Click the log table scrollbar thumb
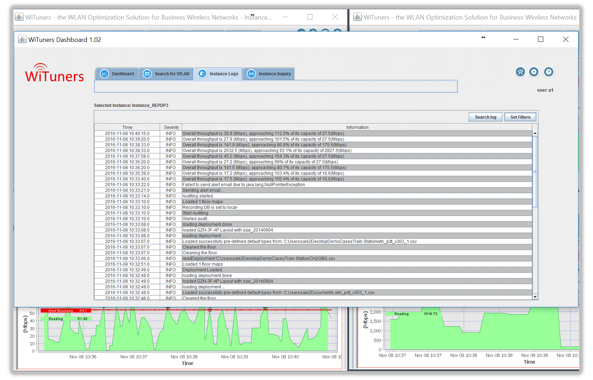The image size is (593, 380). click(x=535, y=172)
